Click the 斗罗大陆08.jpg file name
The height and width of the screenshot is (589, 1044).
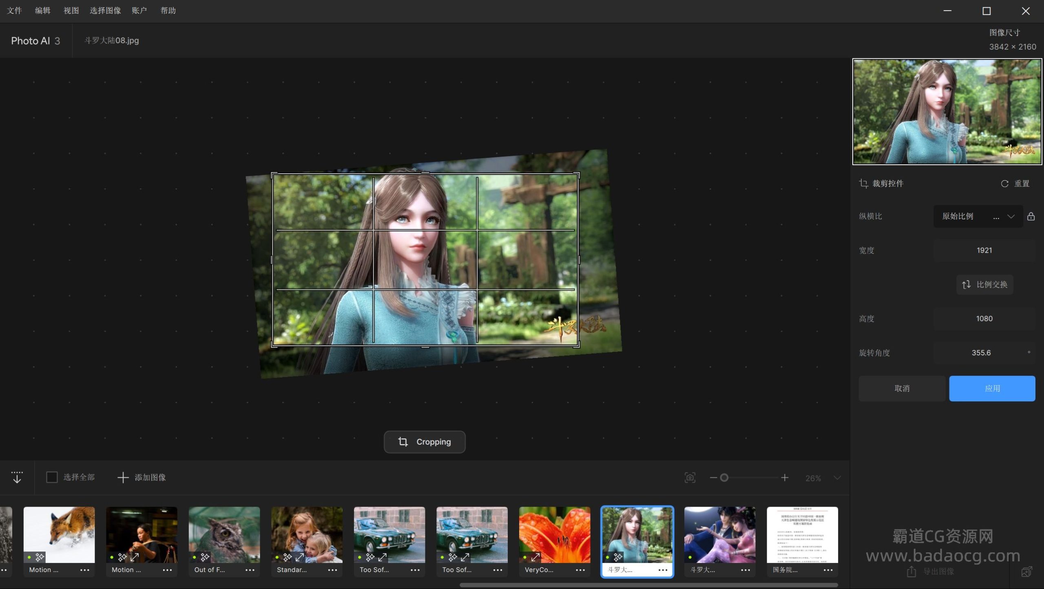coord(111,40)
